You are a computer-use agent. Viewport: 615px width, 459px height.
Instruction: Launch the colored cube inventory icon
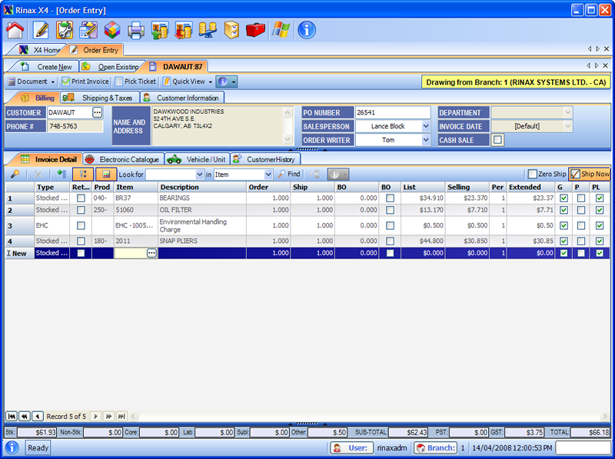[112, 30]
